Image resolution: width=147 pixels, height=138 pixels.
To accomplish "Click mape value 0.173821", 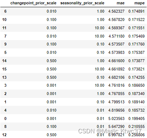I will 137,69.
